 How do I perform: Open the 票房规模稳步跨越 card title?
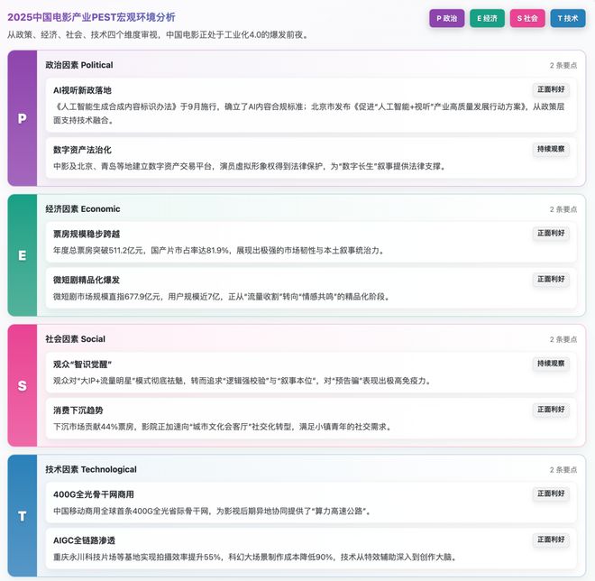pos(87,235)
